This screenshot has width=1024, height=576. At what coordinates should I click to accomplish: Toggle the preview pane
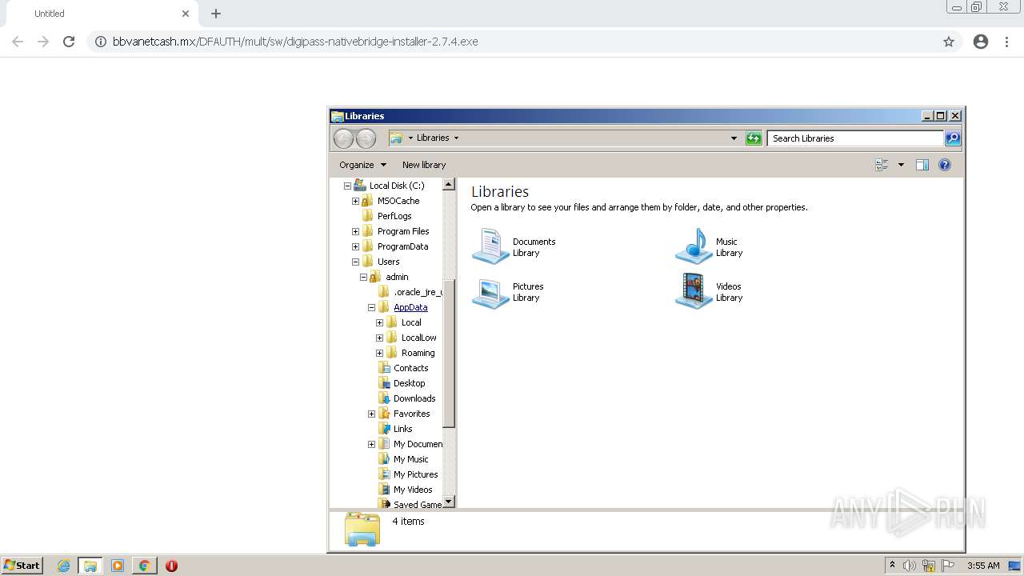(x=922, y=165)
